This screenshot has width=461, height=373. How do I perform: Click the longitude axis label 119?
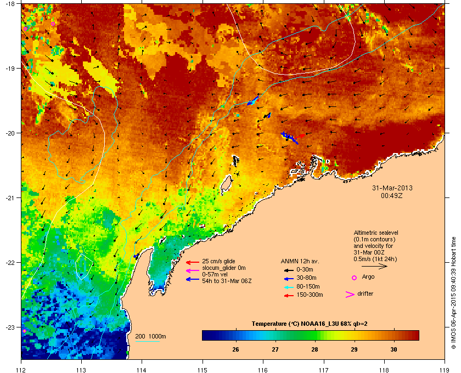point(445,370)
